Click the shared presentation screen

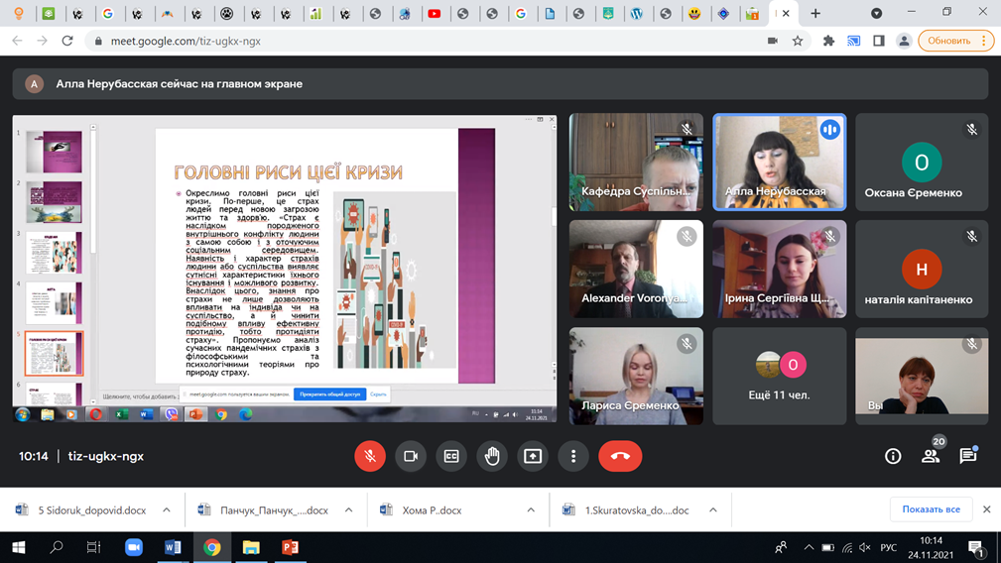pos(285,269)
